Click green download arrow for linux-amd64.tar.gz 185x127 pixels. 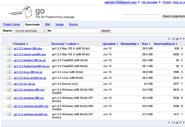coord(9,78)
